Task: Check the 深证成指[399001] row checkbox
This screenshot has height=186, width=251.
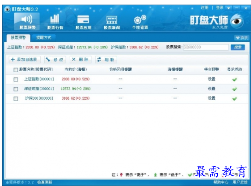Action: click(x=16, y=89)
